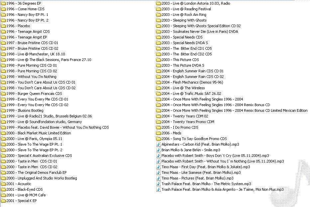Click folder icon of '1999 - Illusions Bootleg'
This screenshot has width=310, height=207.
pos(3,110)
